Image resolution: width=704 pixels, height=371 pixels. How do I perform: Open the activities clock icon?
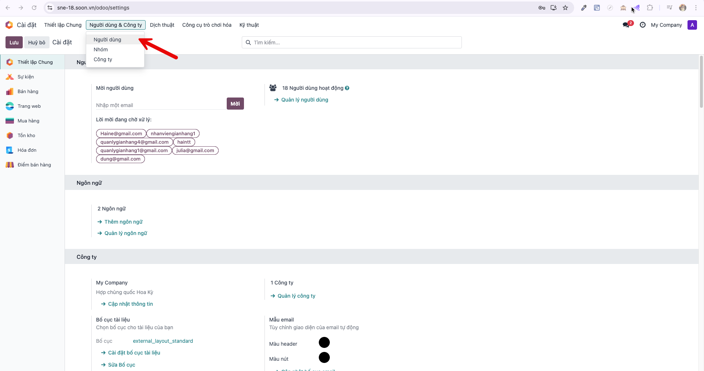point(643,25)
